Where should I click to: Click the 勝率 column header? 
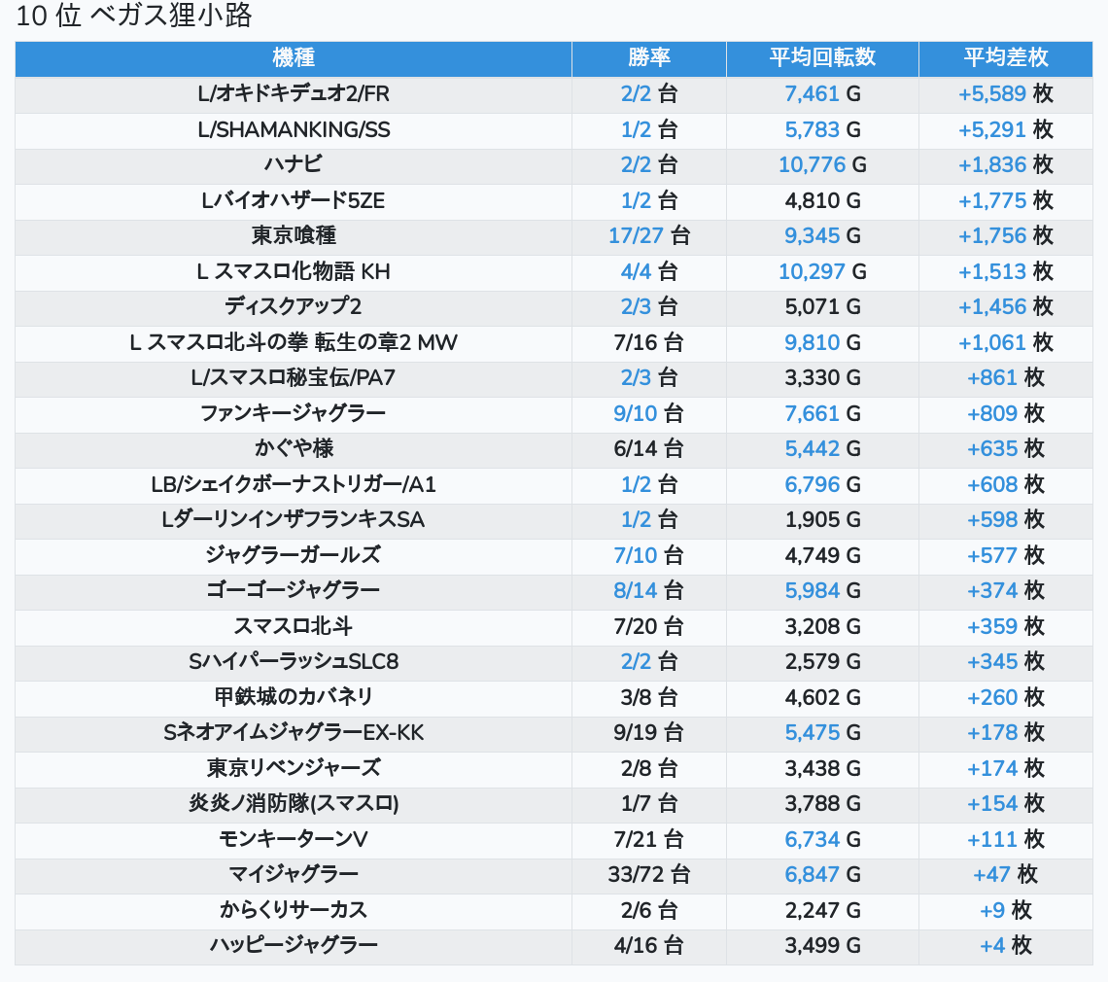648,58
